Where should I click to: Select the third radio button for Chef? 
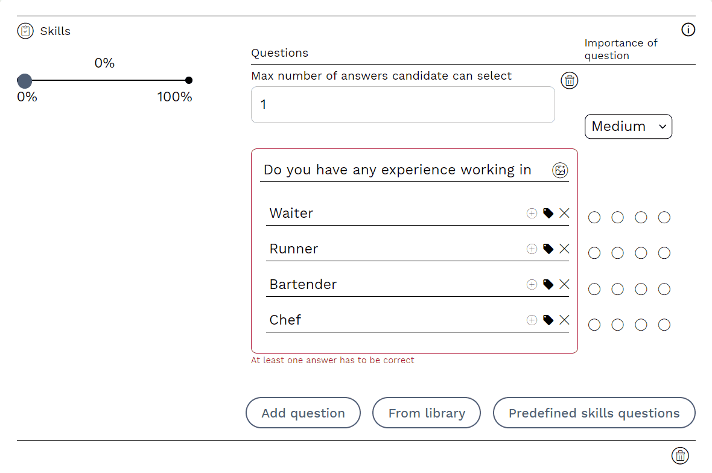(641, 325)
